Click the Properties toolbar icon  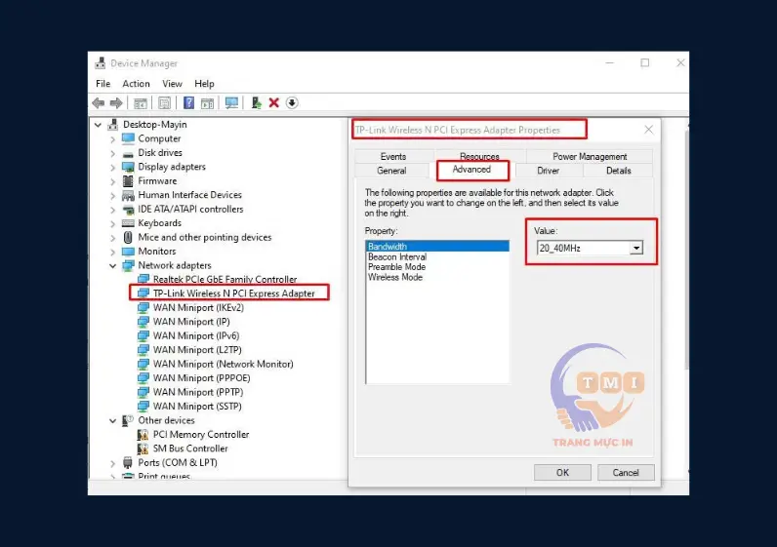pos(164,103)
